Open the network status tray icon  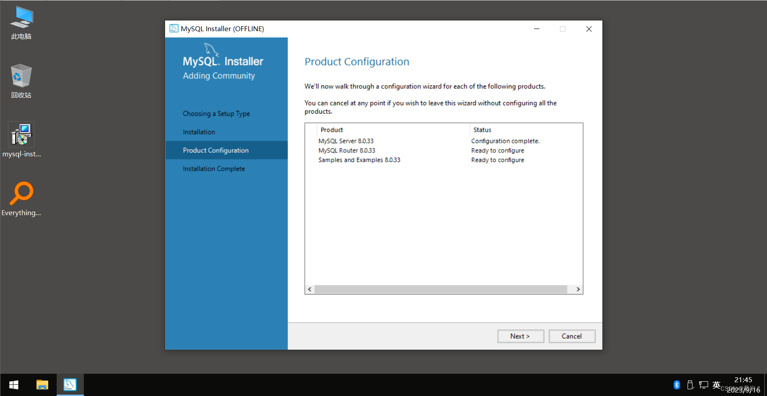[x=704, y=385]
